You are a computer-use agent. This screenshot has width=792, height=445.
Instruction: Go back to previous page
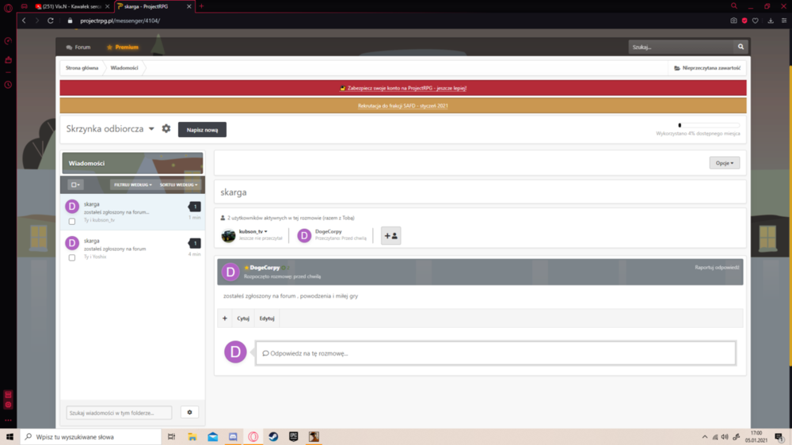point(24,21)
